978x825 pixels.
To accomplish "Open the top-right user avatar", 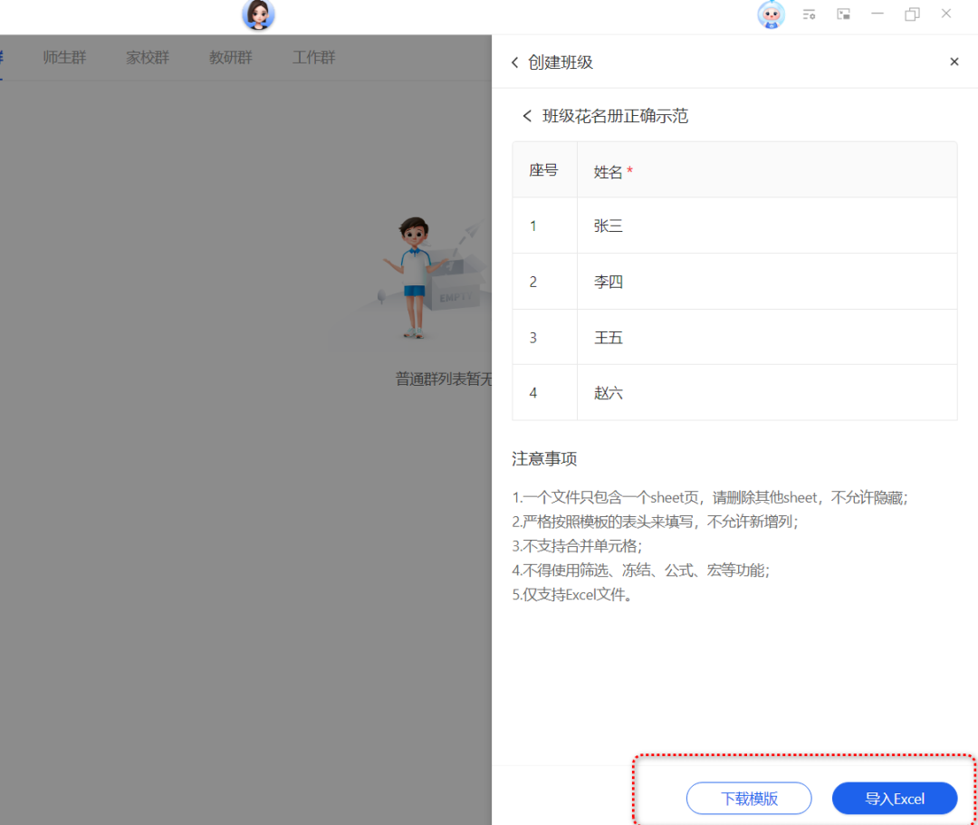I will click(x=771, y=14).
